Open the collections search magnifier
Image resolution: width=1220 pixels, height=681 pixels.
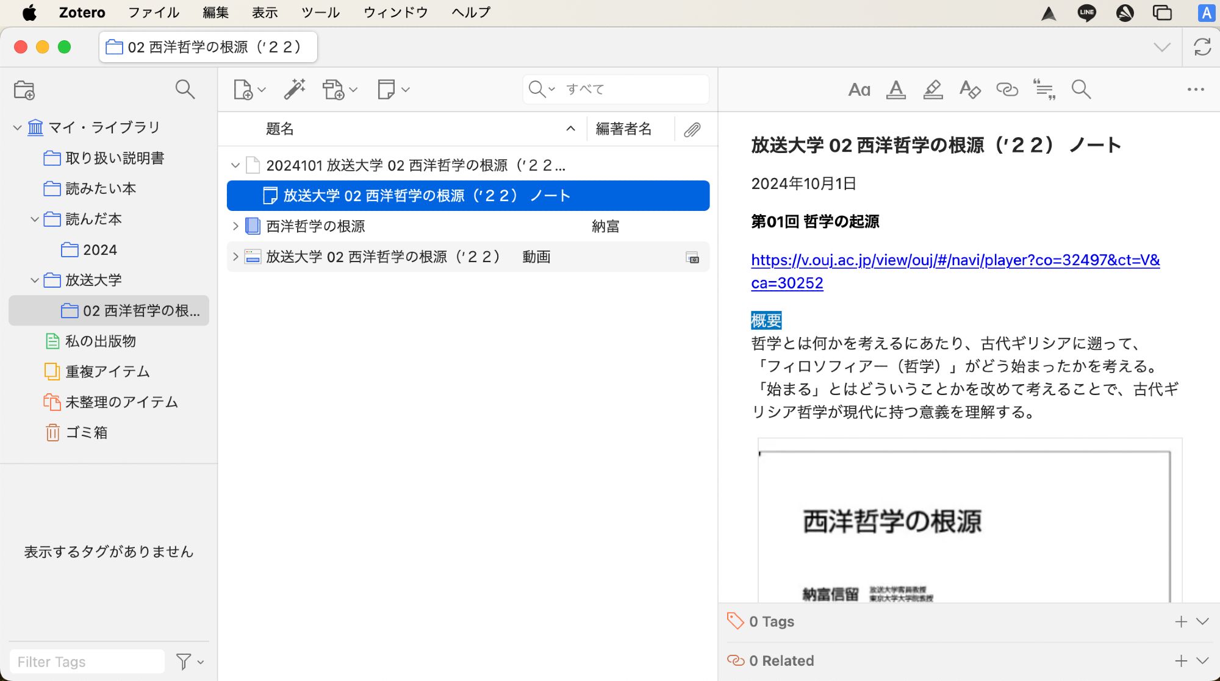tap(185, 89)
